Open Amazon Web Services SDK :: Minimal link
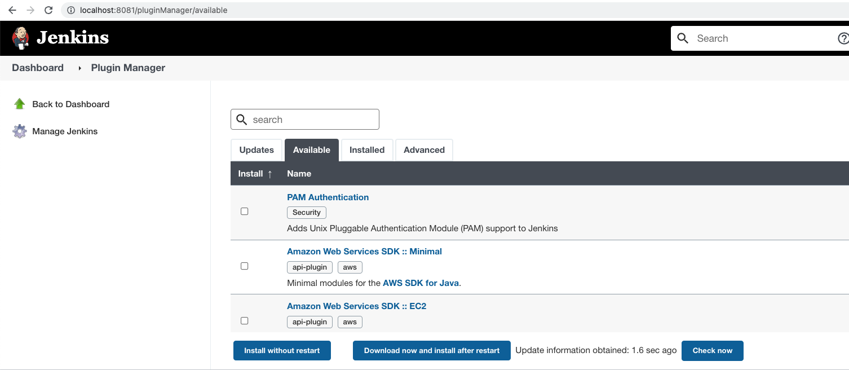This screenshot has width=849, height=370. 365,252
